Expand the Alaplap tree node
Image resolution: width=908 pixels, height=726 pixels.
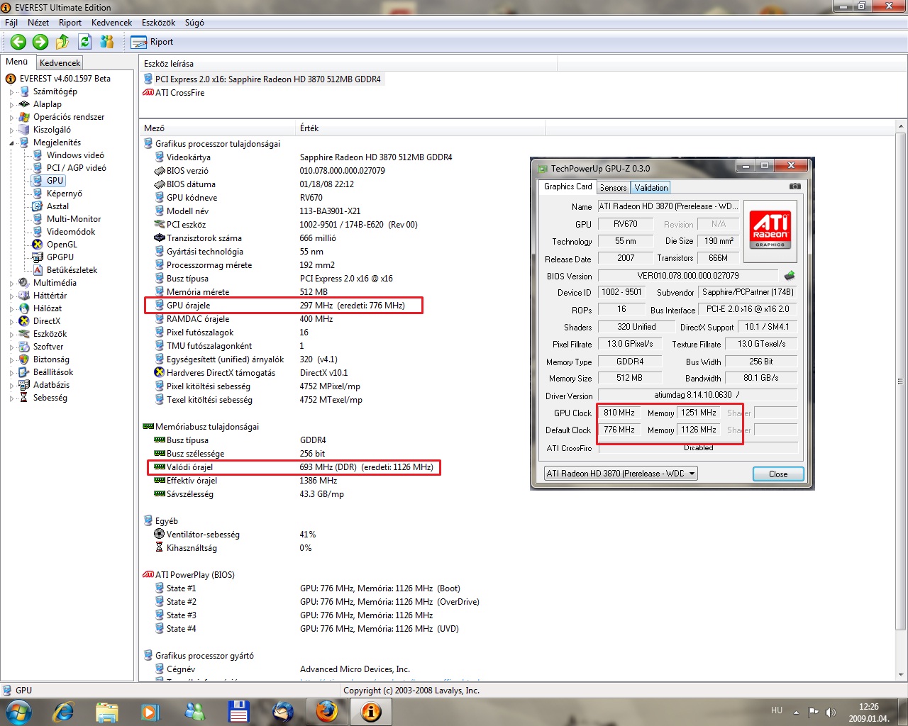11,105
